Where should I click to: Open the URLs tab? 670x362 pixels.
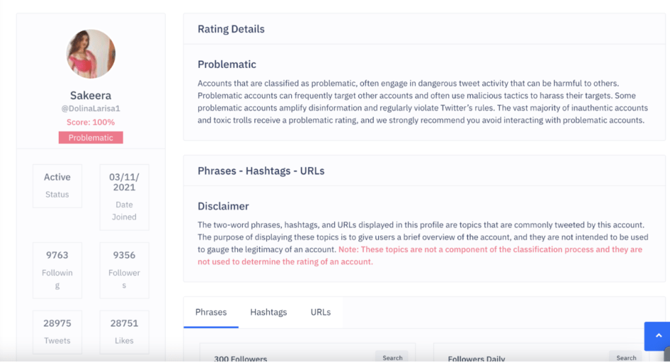(321, 312)
